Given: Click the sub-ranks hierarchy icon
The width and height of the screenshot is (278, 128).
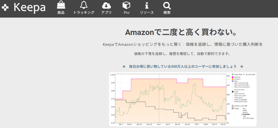Looking at the screenshot, I should click(247, 74).
